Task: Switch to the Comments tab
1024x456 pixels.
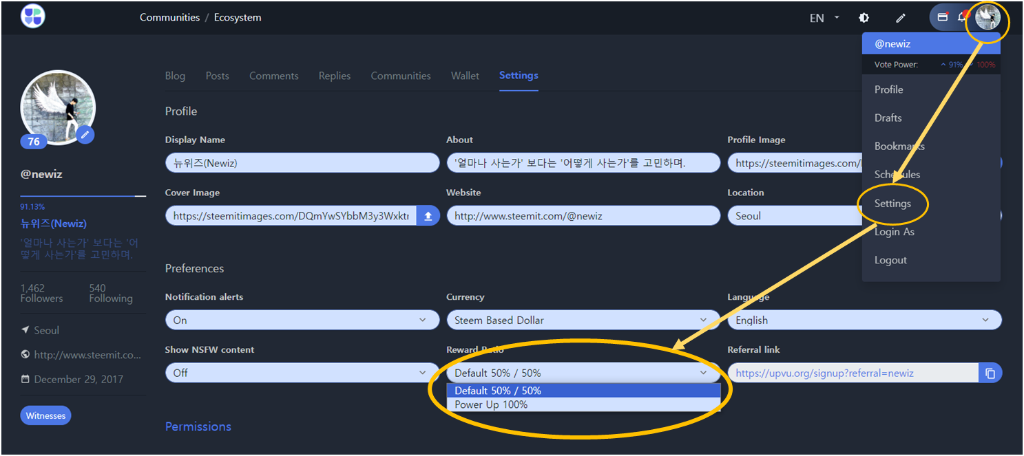Action: click(x=274, y=76)
